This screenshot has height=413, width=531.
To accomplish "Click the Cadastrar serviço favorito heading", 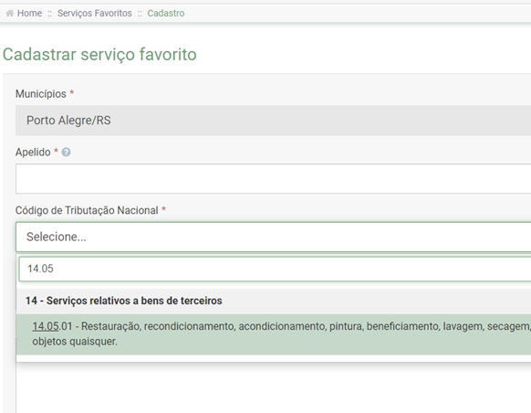I will click(x=99, y=54).
